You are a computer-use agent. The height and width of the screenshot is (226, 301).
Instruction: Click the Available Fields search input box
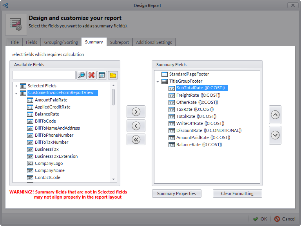[x=44, y=75]
